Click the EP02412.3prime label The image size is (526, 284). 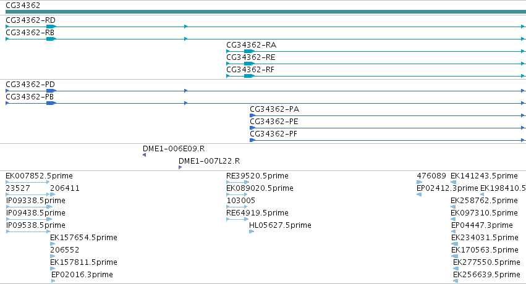(x=447, y=188)
